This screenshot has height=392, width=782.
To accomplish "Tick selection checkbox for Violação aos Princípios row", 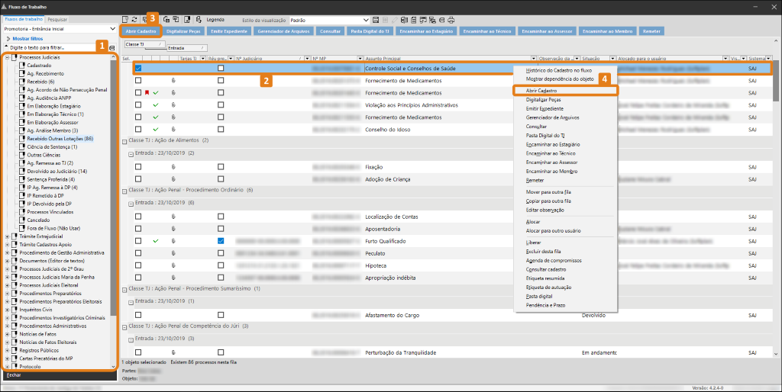I will point(138,105).
